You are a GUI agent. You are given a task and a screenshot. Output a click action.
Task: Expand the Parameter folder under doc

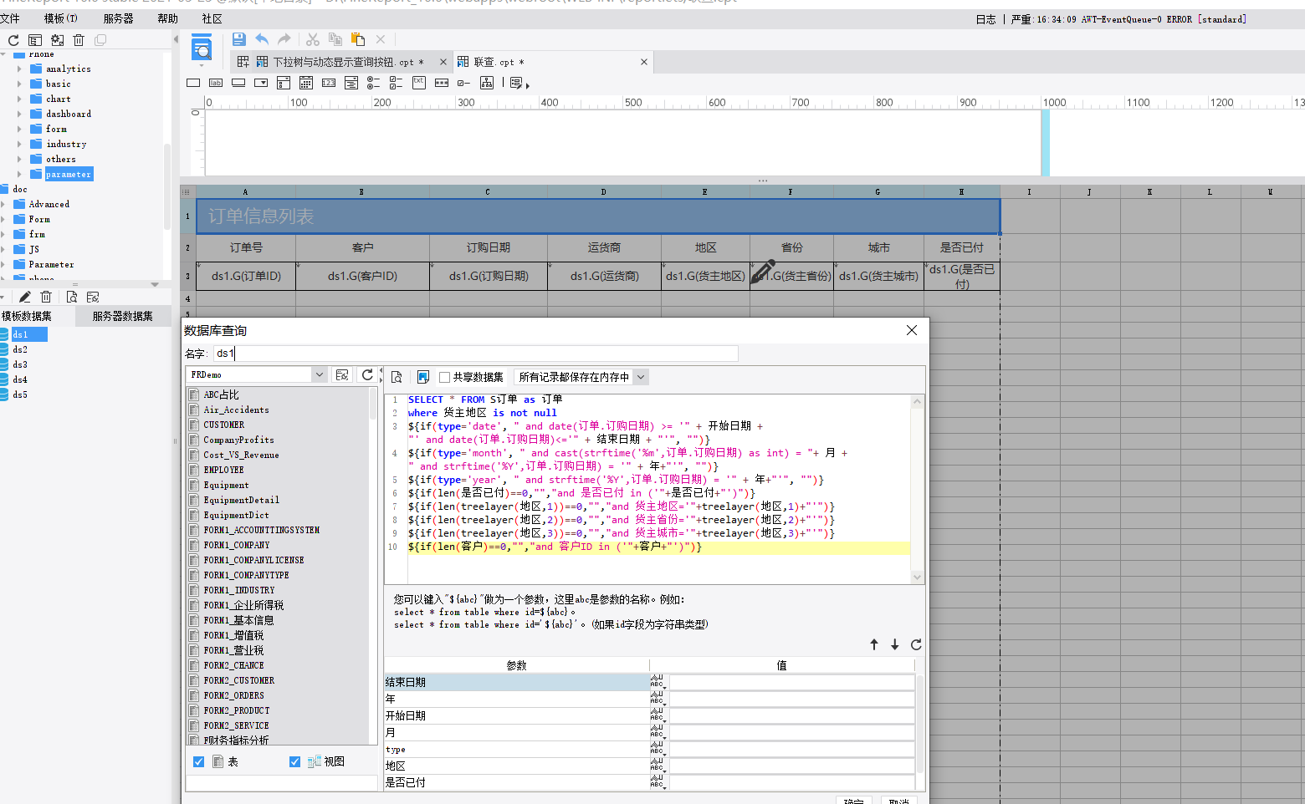click(3, 264)
